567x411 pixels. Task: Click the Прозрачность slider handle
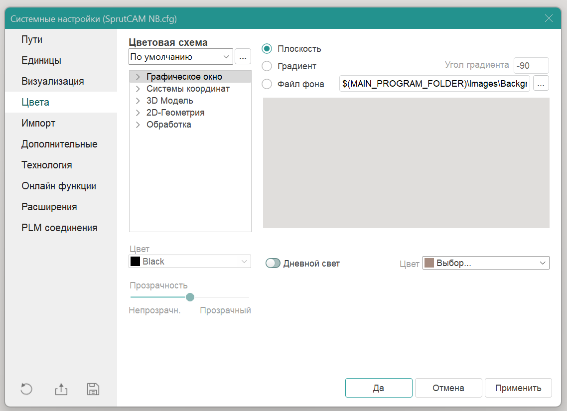[x=190, y=297]
